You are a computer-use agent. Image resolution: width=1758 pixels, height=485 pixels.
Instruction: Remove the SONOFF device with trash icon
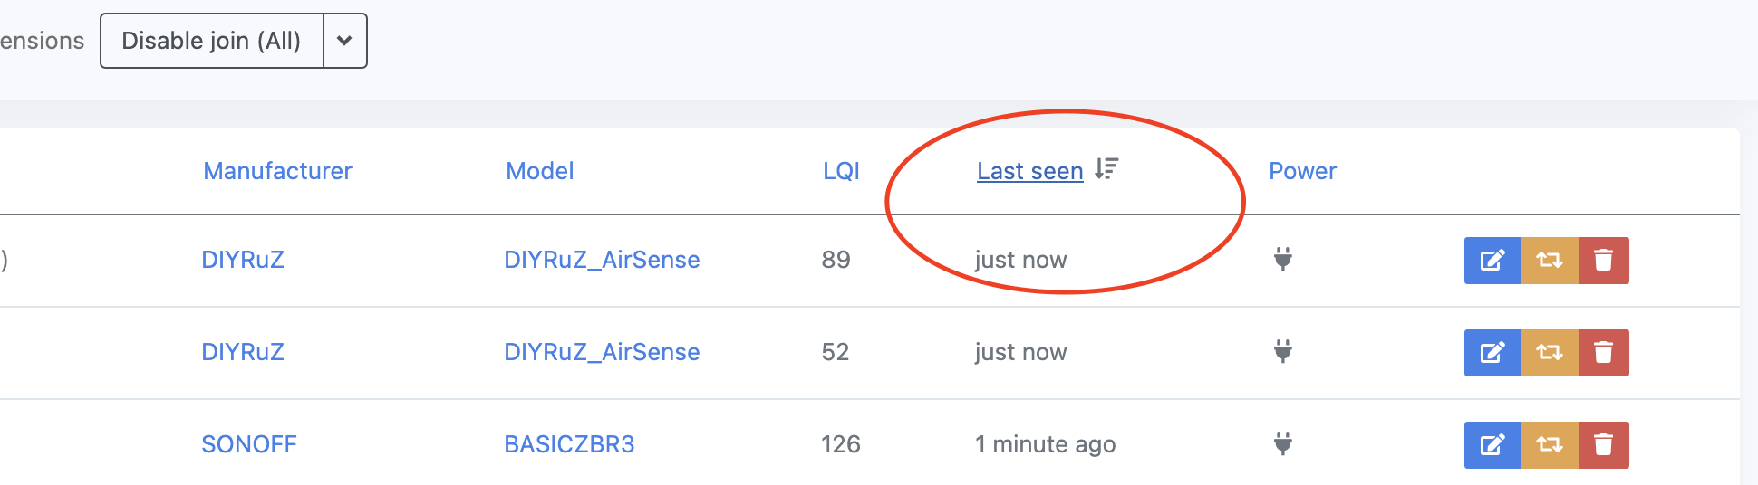(1603, 445)
